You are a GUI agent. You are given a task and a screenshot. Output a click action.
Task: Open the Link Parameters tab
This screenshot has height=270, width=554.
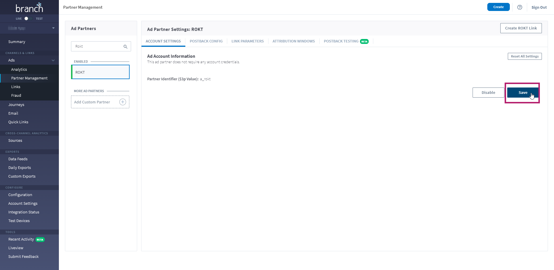tap(248, 41)
